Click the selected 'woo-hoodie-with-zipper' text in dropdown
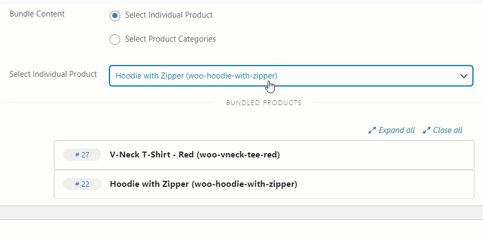The height and width of the screenshot is (238, 483). coord(231,76)
